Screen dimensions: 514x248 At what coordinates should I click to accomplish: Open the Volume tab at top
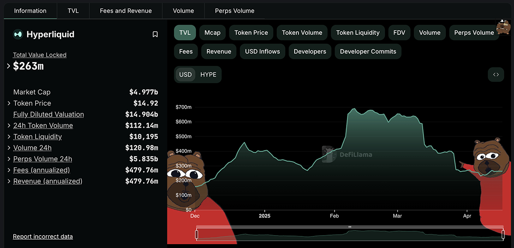[183, 11]
